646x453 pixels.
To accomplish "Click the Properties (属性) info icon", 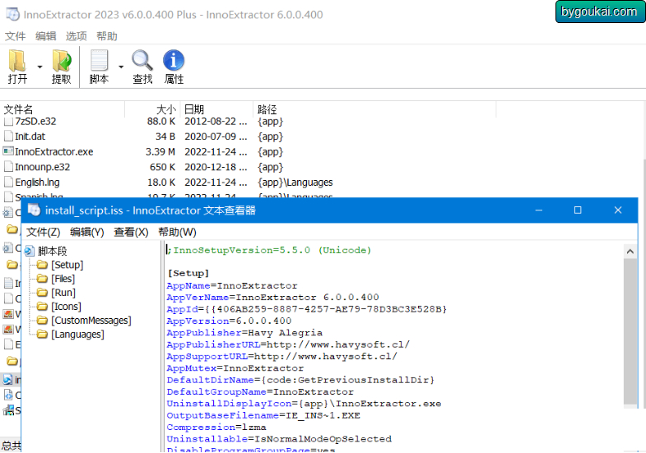I will point(174,61).
